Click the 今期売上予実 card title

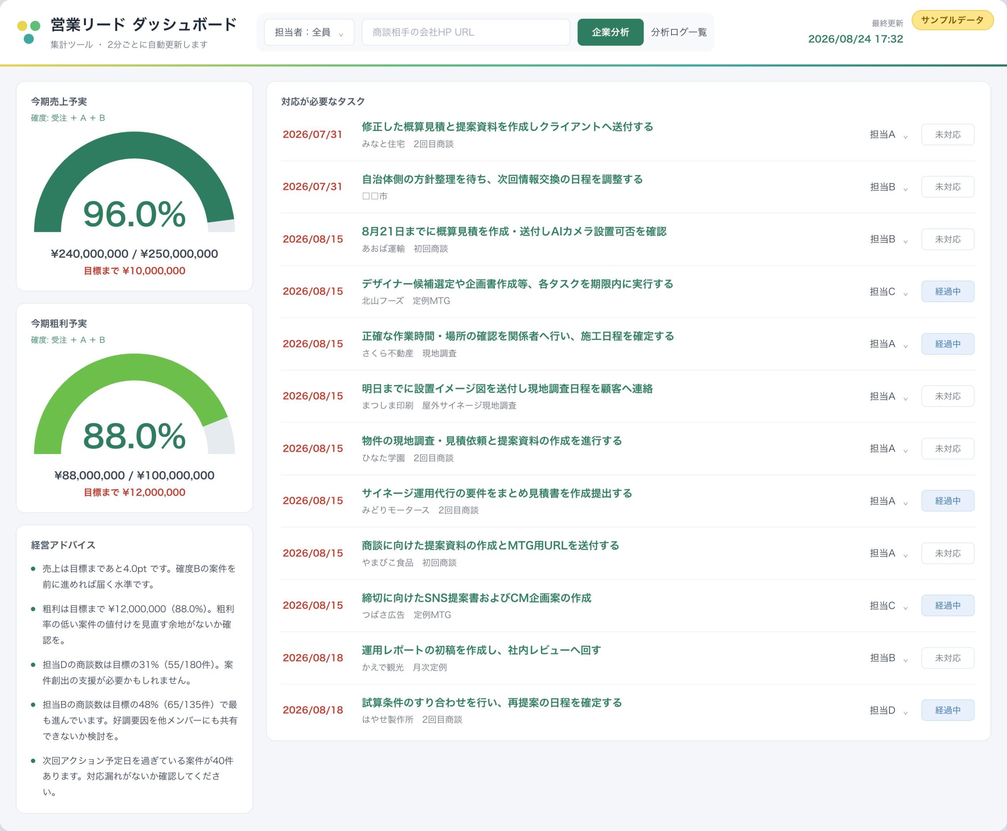click(x=59, y=102)
